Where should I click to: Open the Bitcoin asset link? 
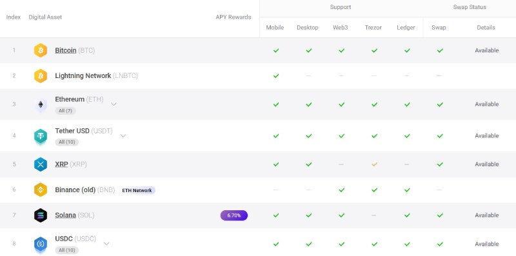click(x=66, y=50)
